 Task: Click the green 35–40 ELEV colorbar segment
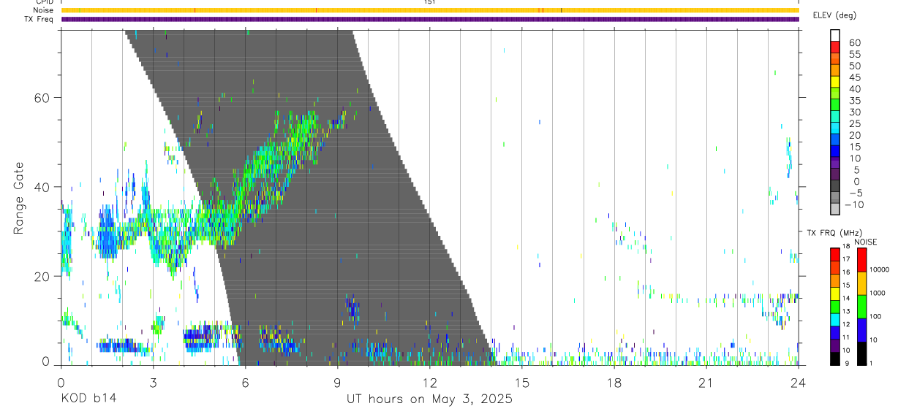pyautogui.click(x=835, y=93)
